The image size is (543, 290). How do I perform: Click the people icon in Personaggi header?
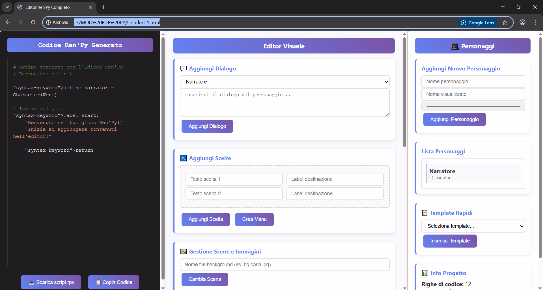click(x=455, y=46)
